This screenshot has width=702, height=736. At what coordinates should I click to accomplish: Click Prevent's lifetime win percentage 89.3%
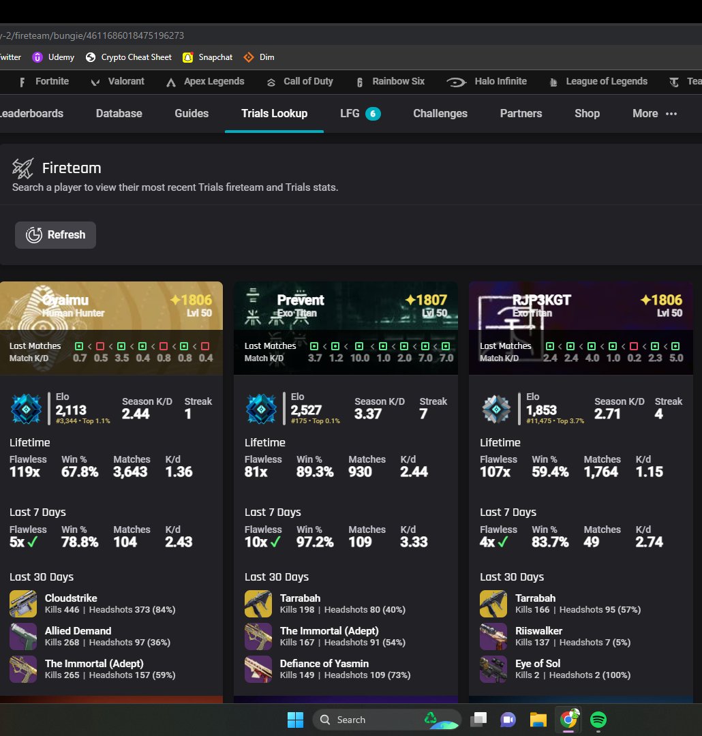click(315, 472)
